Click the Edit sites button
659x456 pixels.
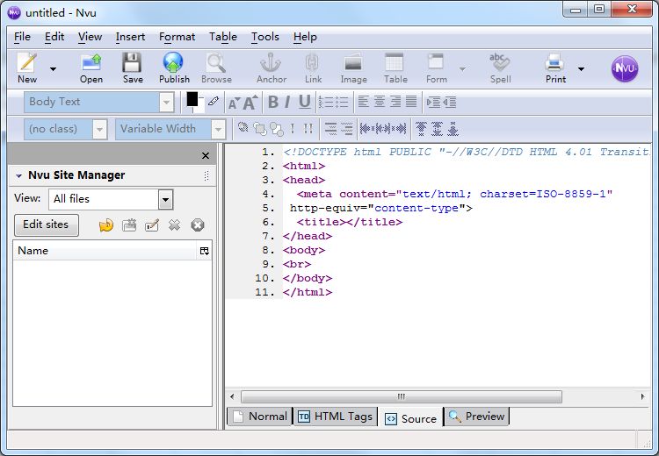click(47, 224)
